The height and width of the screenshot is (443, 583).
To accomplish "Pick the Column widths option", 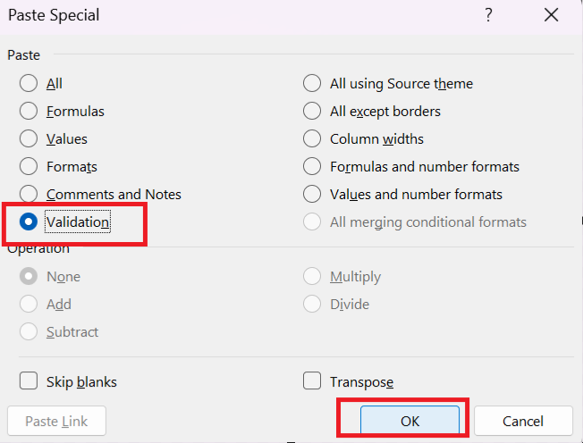I will (312, 139).
